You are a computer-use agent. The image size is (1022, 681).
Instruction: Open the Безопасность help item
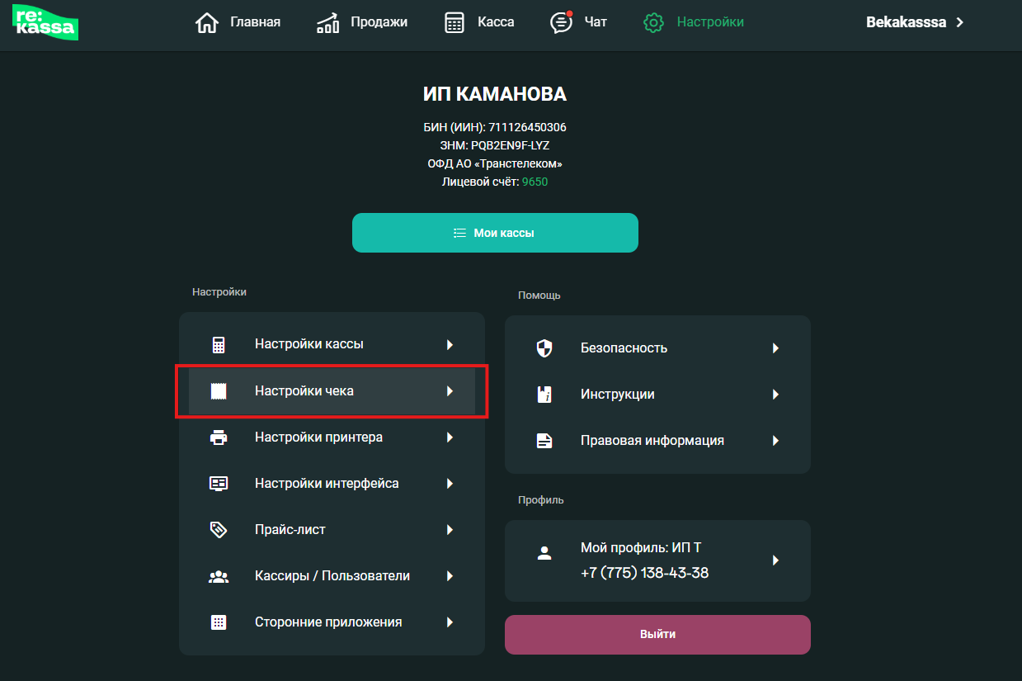[657, 348]
